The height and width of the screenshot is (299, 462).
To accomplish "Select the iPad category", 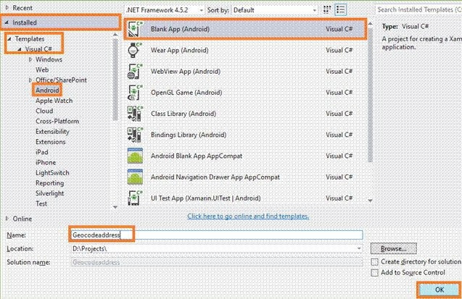I will [x=41, y=152].
